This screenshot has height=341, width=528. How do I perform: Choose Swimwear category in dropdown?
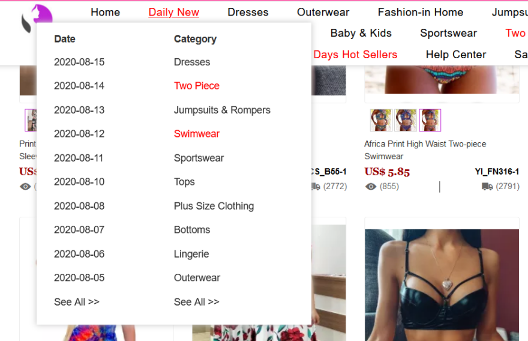point(197,134)
